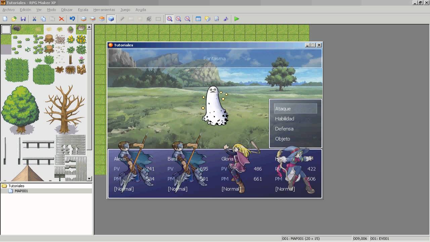Select Defensa in the battle command list
Image resolution: width=430 pixels, height=242 pixels.
284,129
